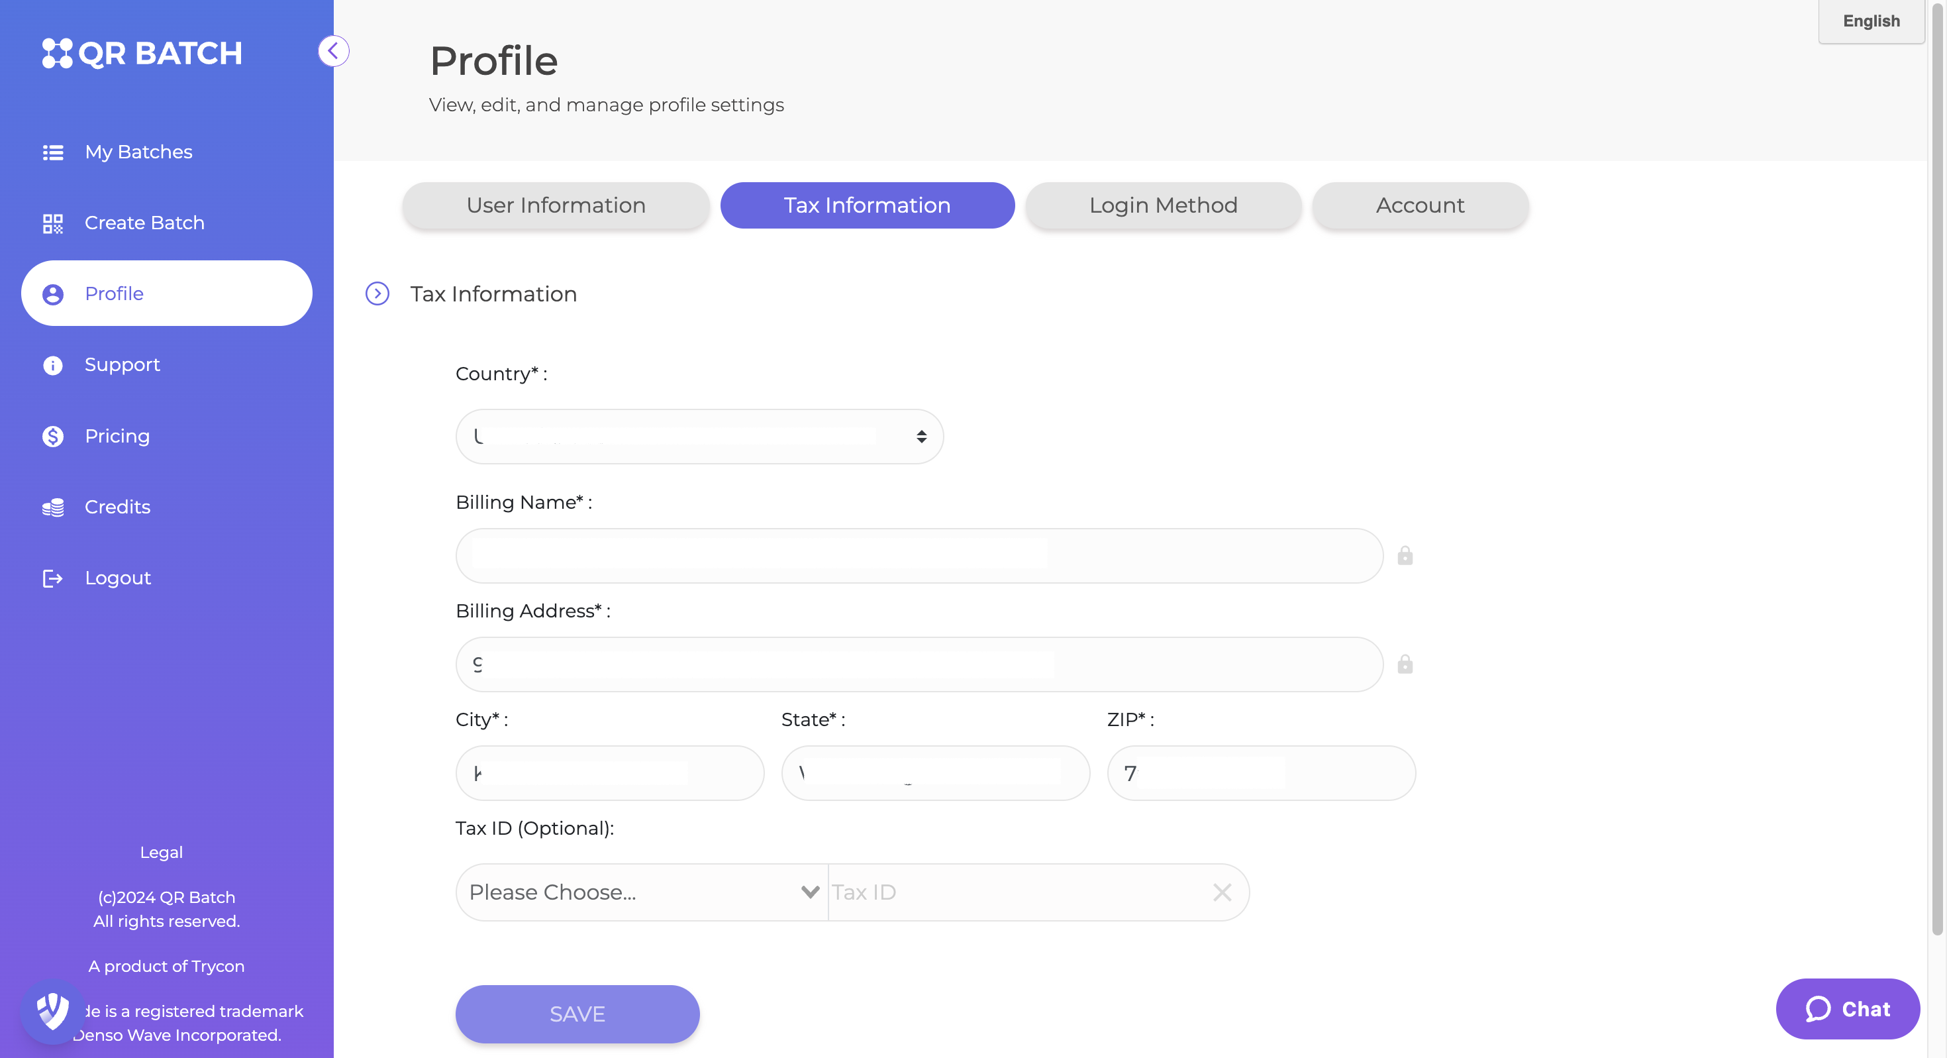Click the Credits coins icon
This screenshot has width=1947, height=1058.
click(x=53, y=507)
